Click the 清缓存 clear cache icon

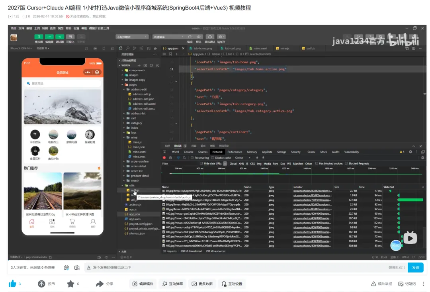(221, 37)
